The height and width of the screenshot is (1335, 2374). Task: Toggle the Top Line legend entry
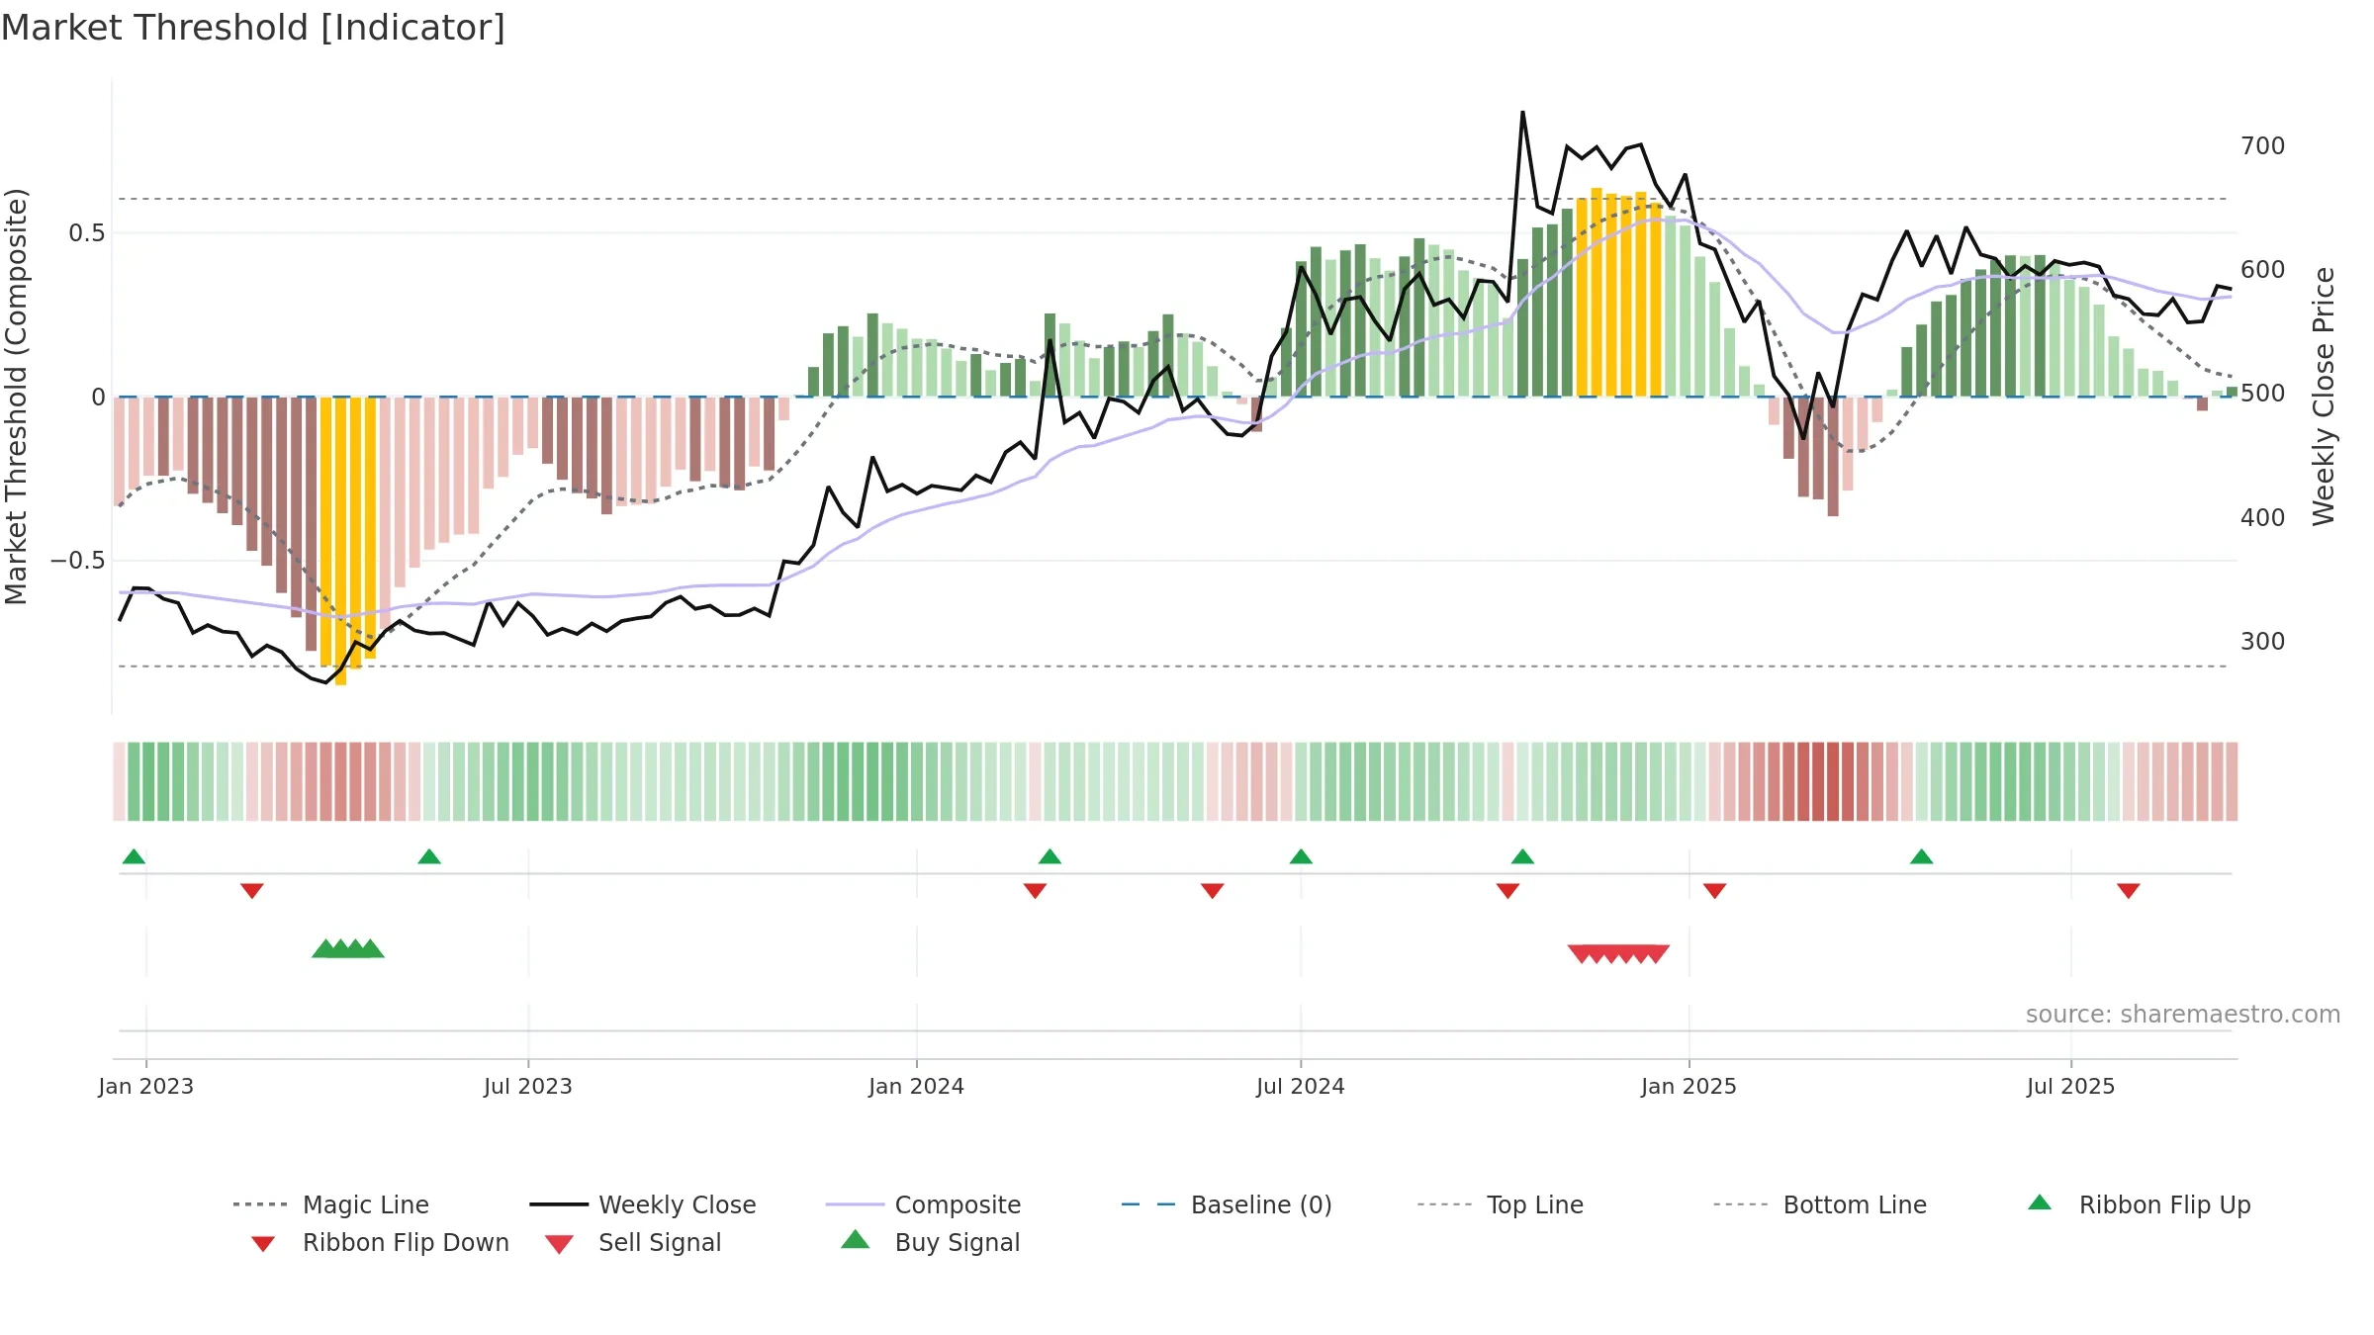click(1500, 1204)
